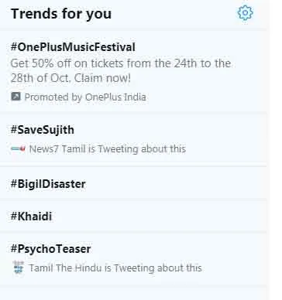The width and height of the screenshot is (282, 300).
Task: Select the empty row below #PsychoTeaser
Action: tap(133, 293)
